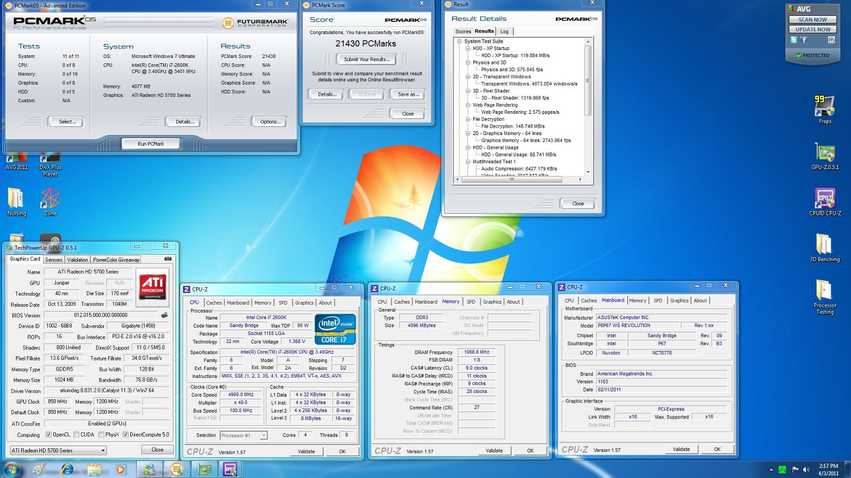Viewport: 851px width, 478px height.
Task: Switch to GPU-Z taskbar item
Action: [x=204, y=469]
